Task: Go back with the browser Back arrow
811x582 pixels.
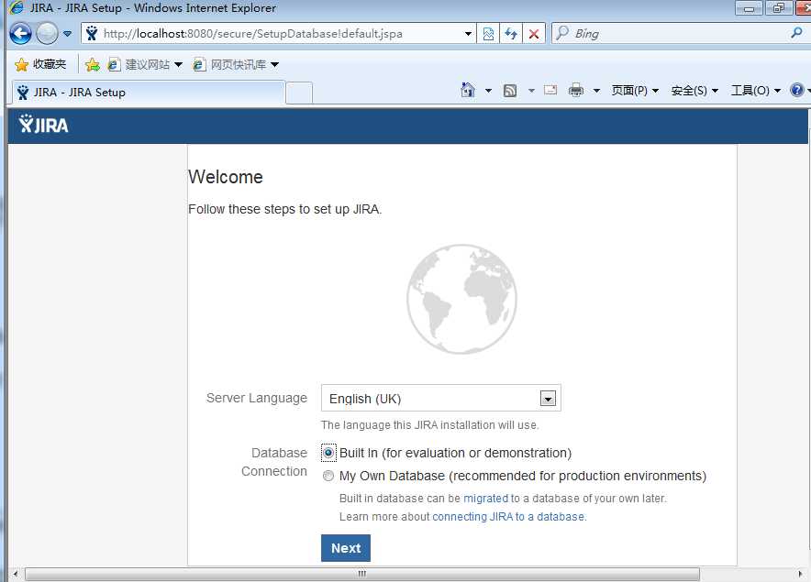Action: point(21,34)
